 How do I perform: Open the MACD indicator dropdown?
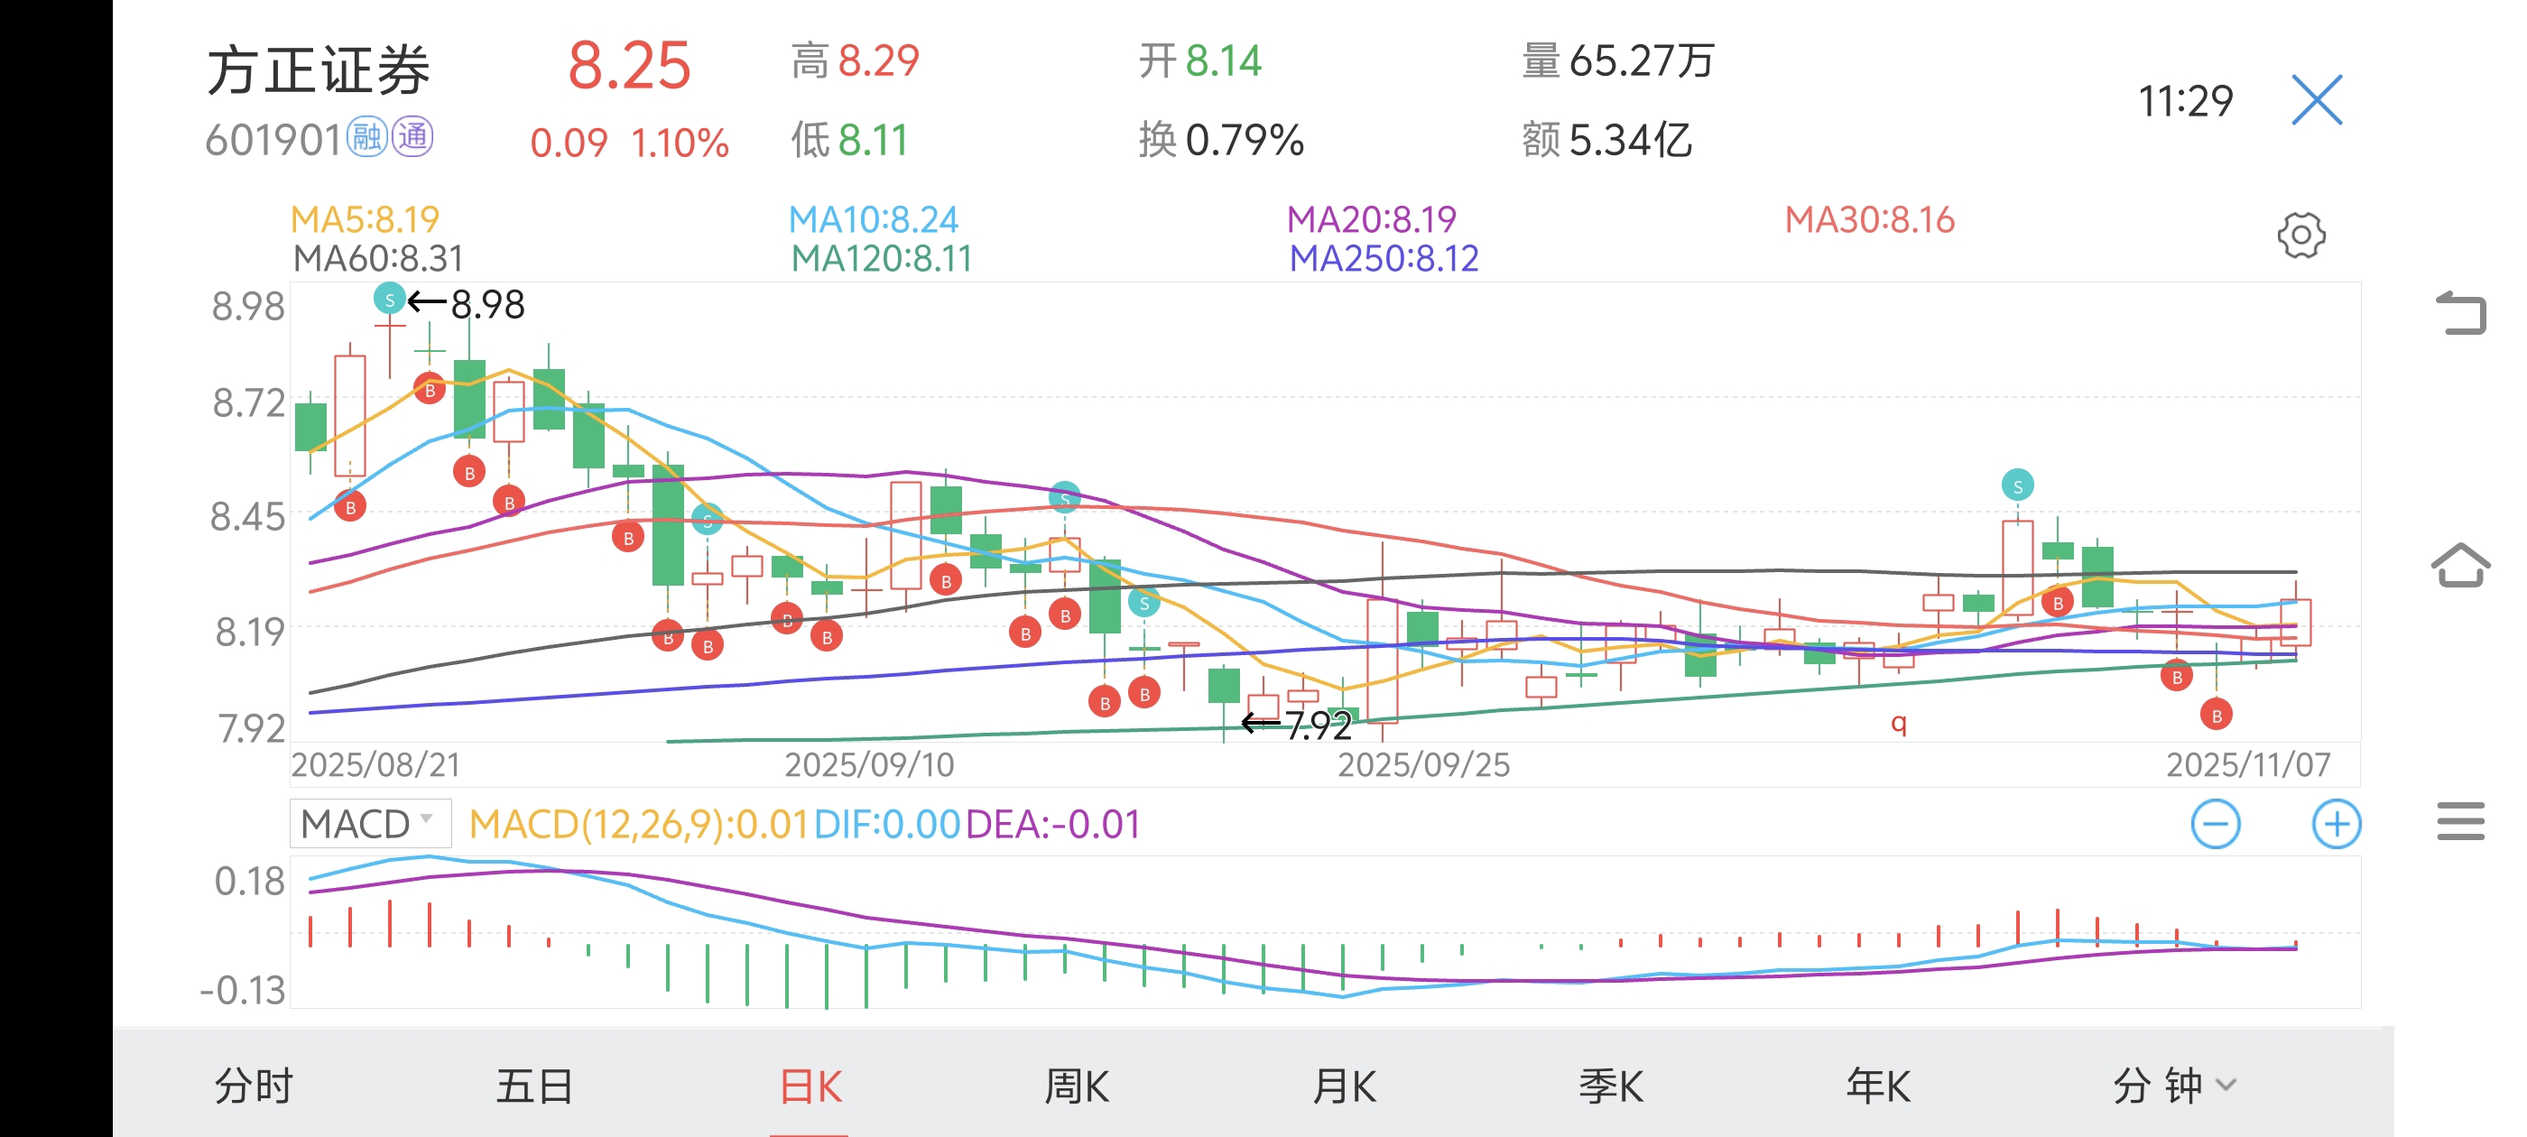pos(370,824)
